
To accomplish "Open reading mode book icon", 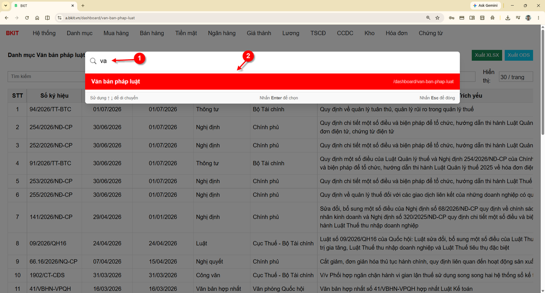I will click(x=472, y=18).
